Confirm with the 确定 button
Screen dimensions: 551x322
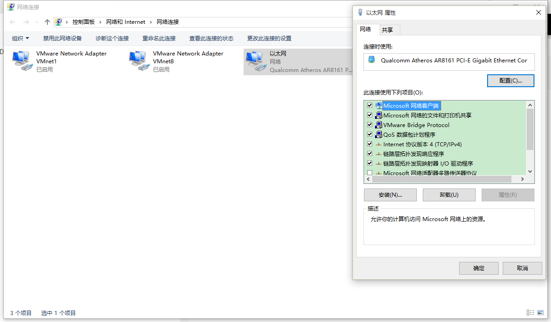click(478, 268)
